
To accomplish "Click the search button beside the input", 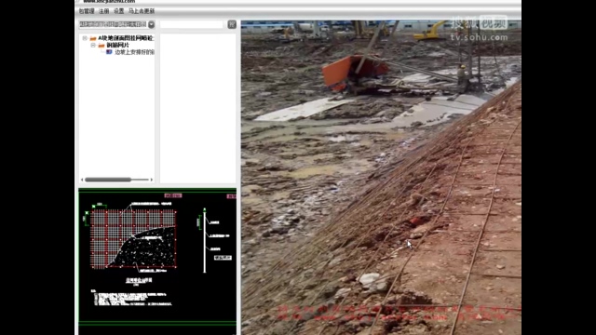I will 232,25.
